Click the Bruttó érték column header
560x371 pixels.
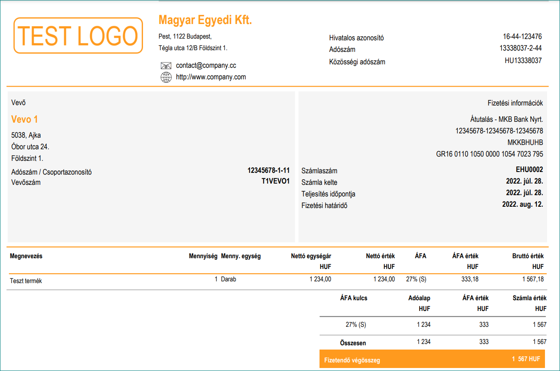pos(528,256)
